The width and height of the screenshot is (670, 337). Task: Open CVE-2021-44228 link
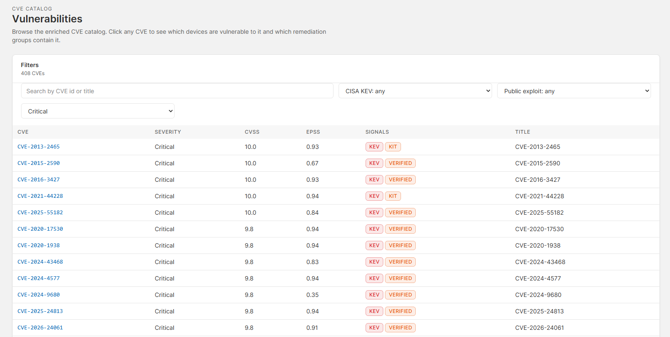pyautogui.click(x=40, y=196)
